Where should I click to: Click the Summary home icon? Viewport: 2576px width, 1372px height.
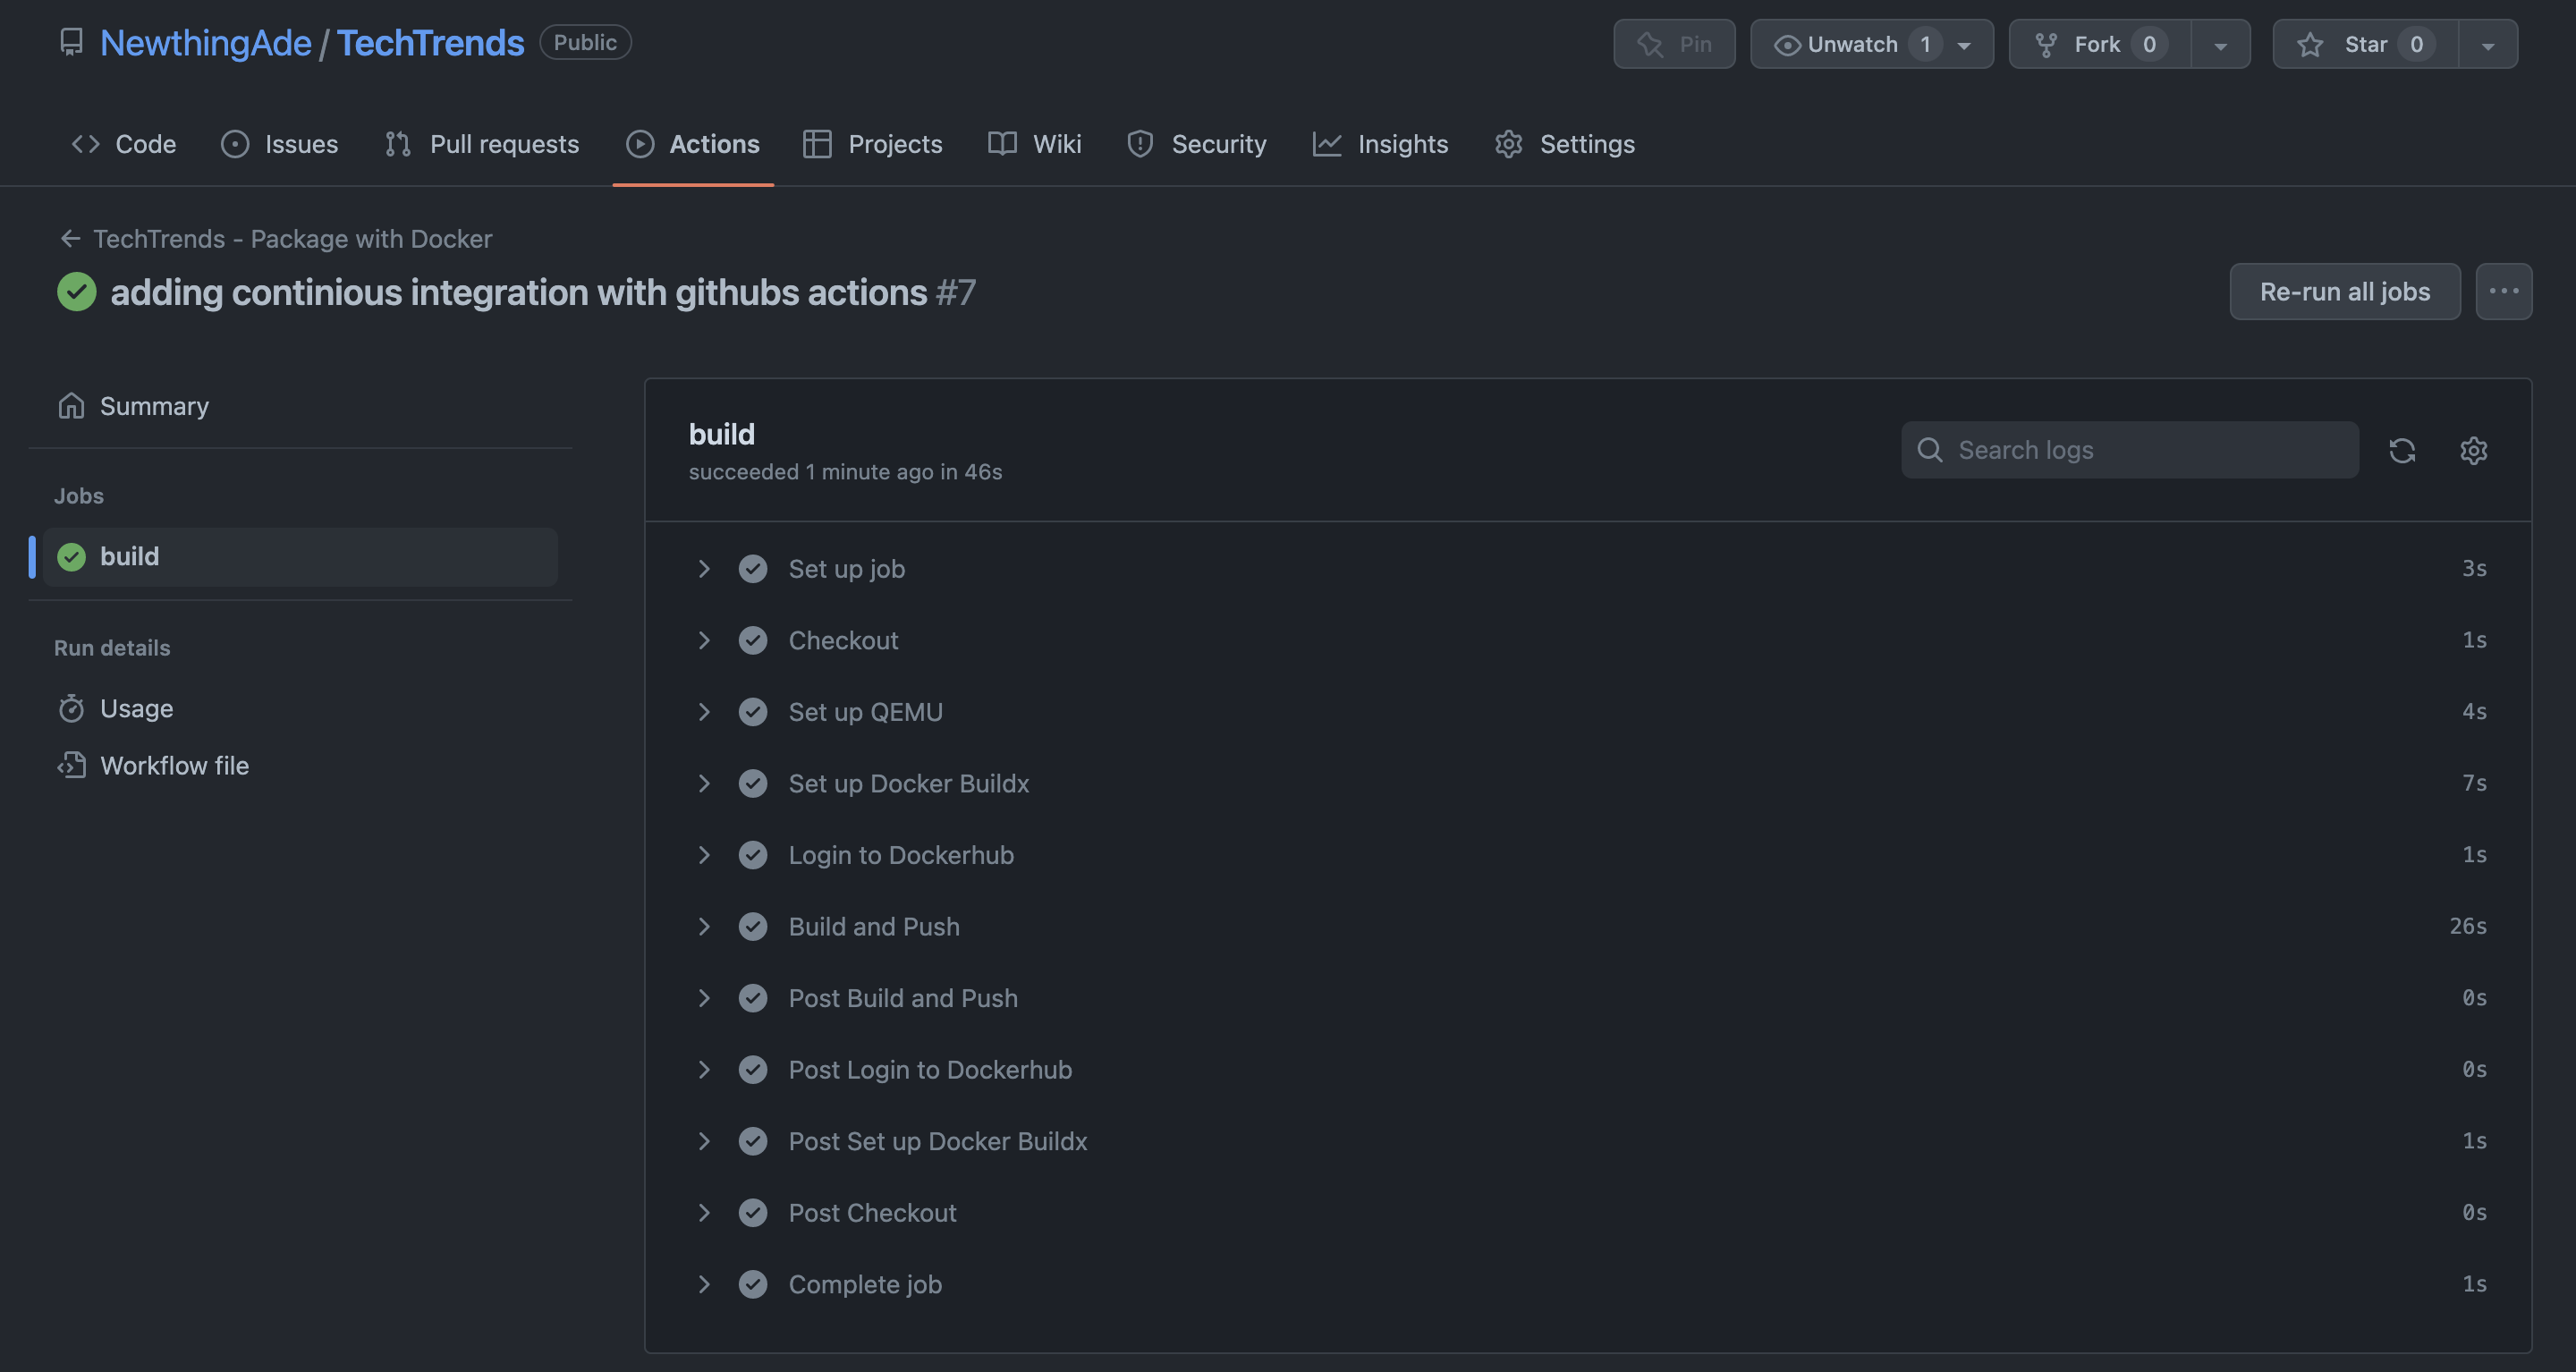tap(71, 406)
